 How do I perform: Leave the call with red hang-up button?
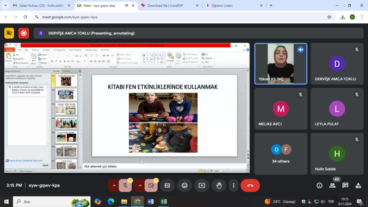tap(250, 185)
